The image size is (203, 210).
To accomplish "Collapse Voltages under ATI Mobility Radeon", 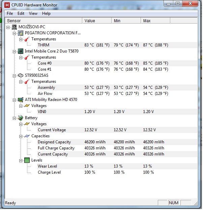I will [x=21, y=106].
